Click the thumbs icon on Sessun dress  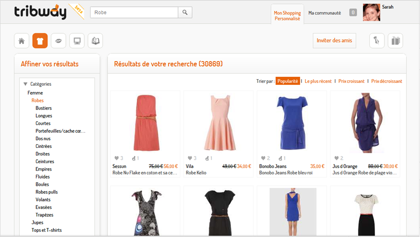[x=134, y=158]
